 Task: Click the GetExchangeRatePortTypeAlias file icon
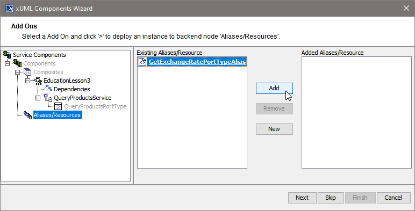142,62
